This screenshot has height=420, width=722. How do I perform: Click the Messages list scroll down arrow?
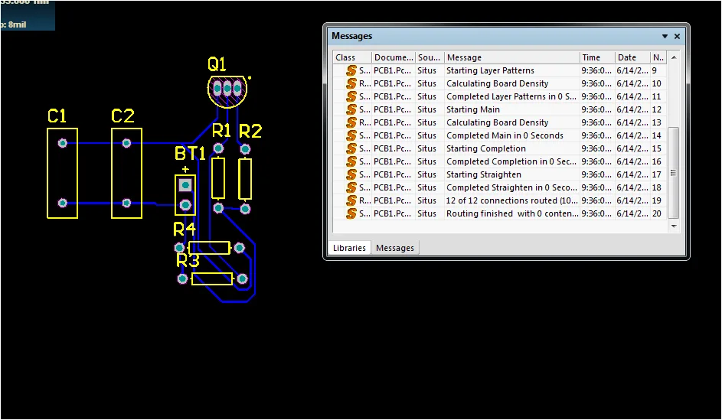pos(674,226)
